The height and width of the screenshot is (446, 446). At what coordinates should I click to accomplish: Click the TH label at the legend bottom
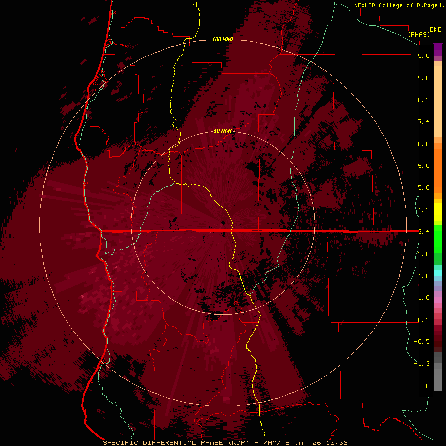(426, 386)
